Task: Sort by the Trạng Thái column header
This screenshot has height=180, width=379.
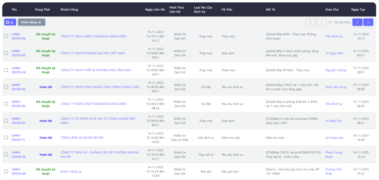Action: 42,9
